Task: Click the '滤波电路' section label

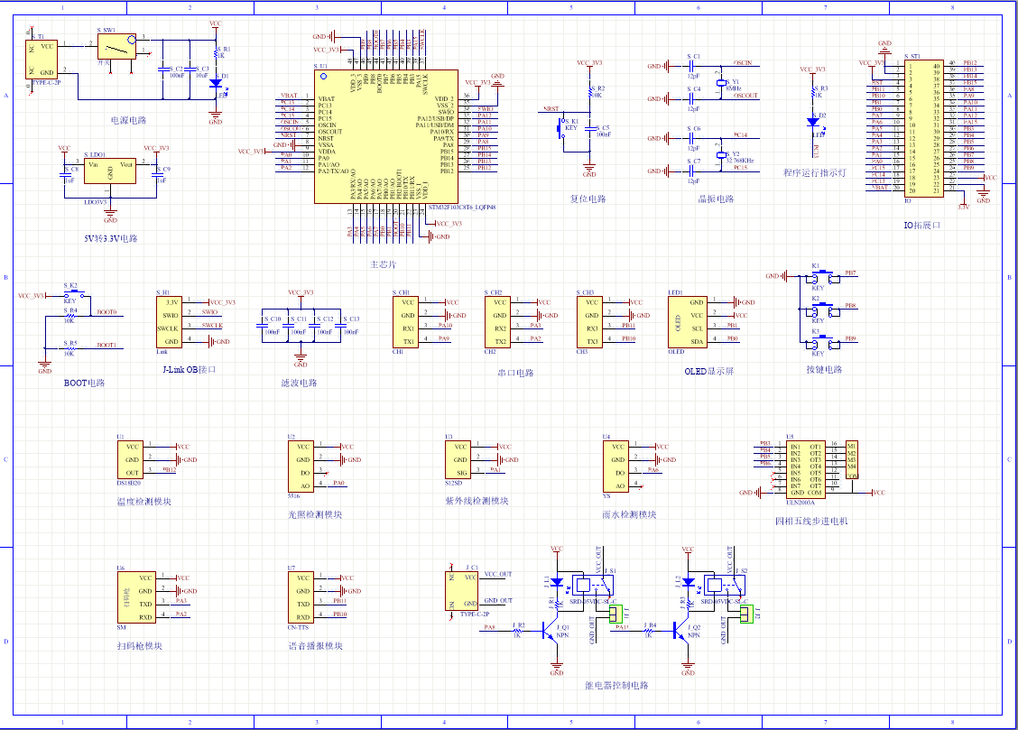Action: click(300, 383)
